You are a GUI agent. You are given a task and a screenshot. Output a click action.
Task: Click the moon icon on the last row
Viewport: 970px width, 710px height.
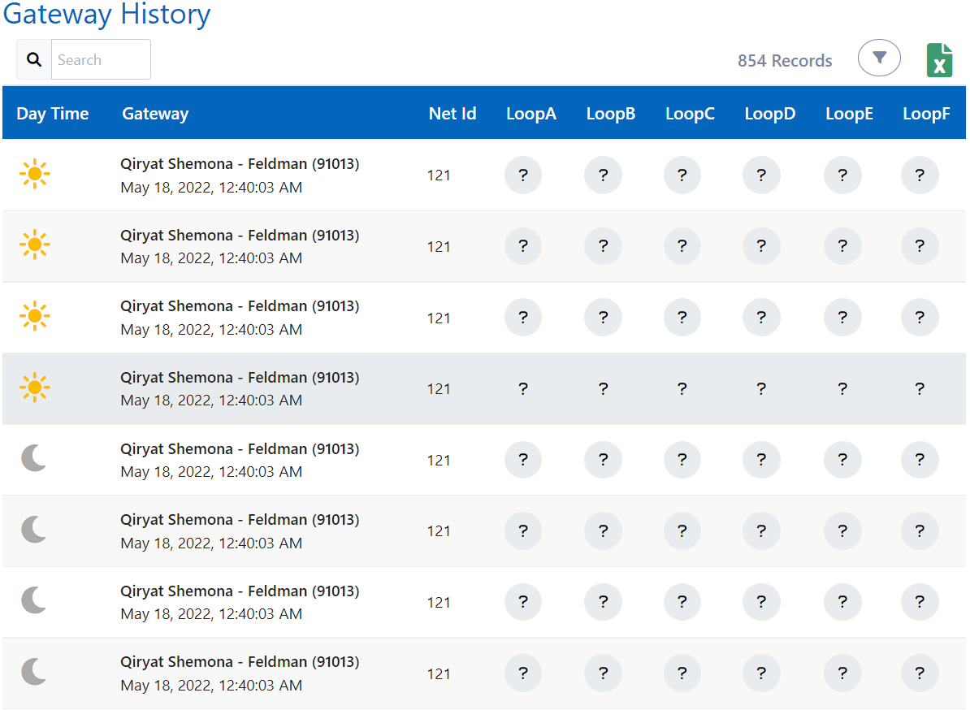34,673
